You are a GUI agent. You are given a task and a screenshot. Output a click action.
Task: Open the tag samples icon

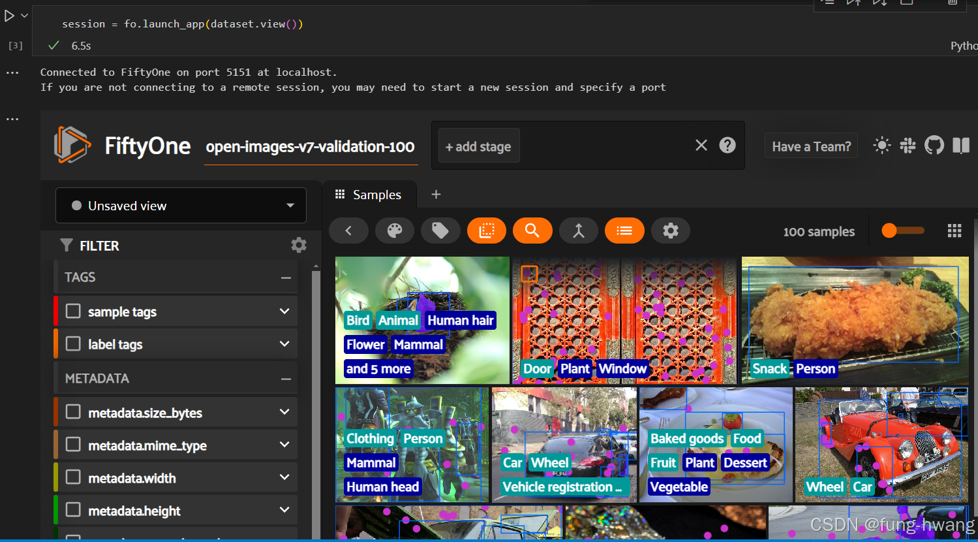coord(440,231)
